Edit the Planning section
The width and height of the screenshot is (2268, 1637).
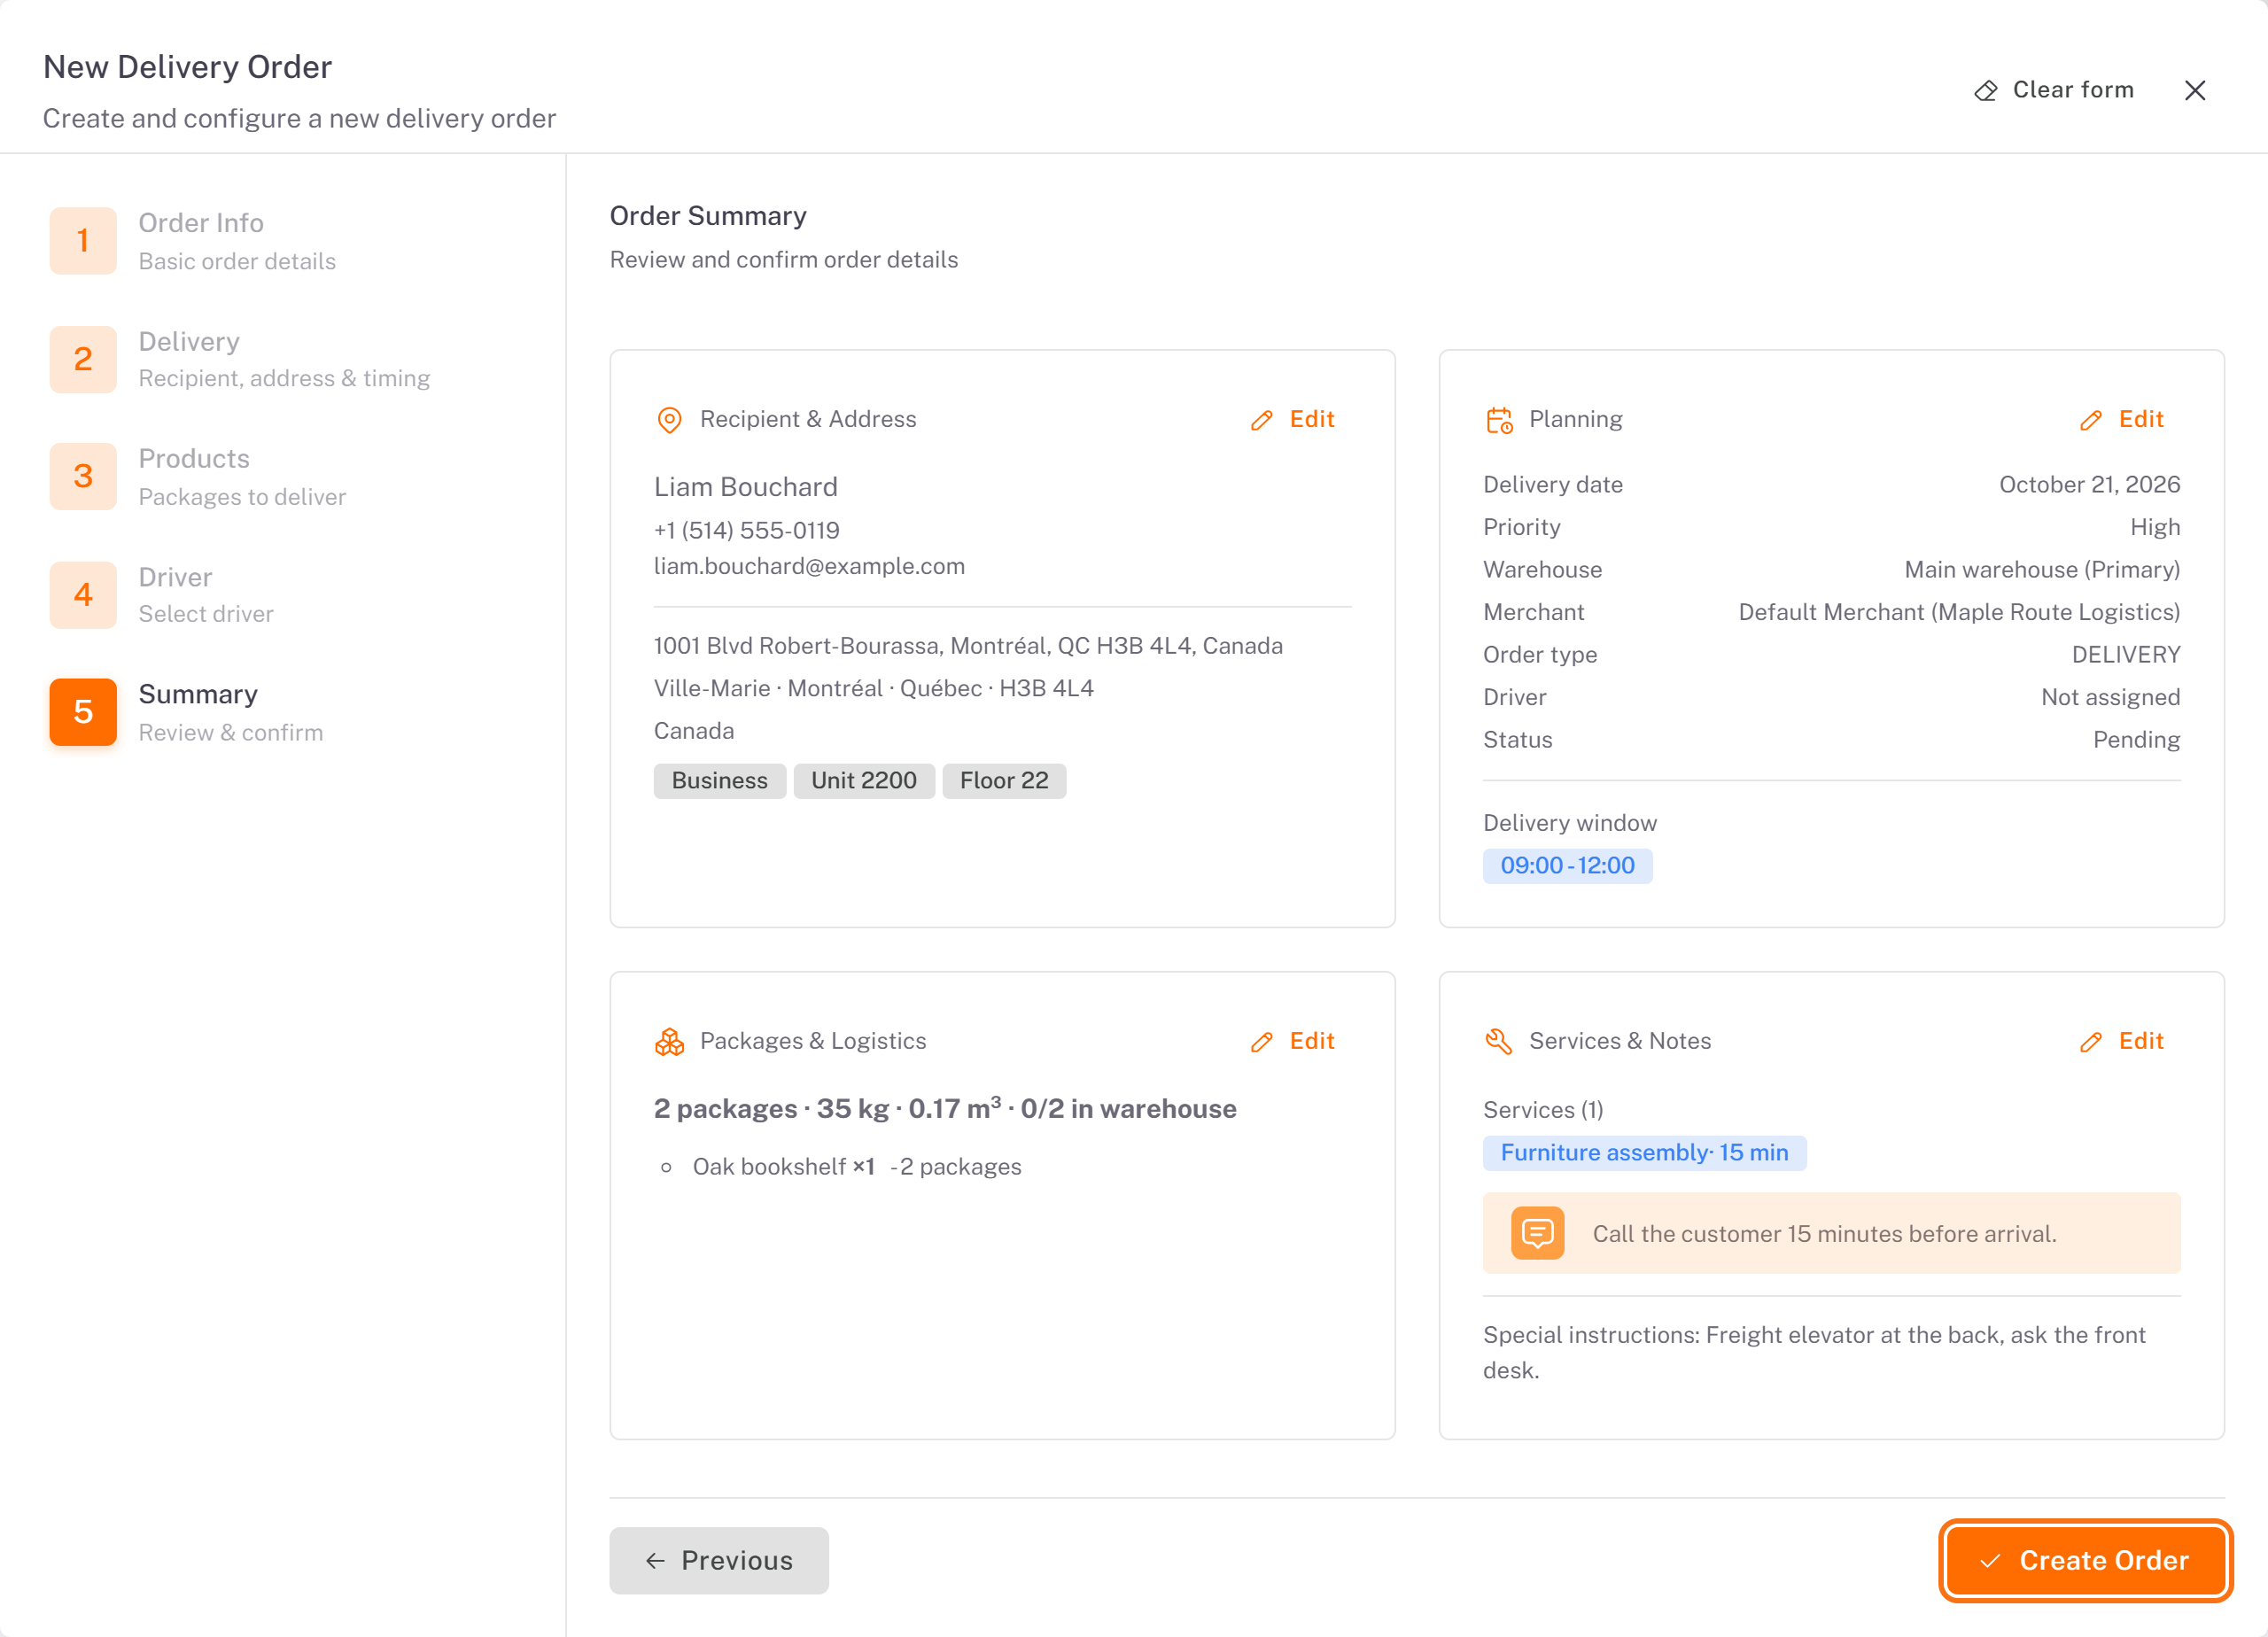[2122, 420]
